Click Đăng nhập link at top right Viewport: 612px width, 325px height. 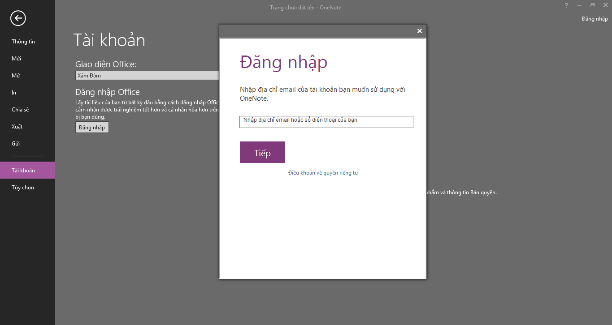point(595,19)
